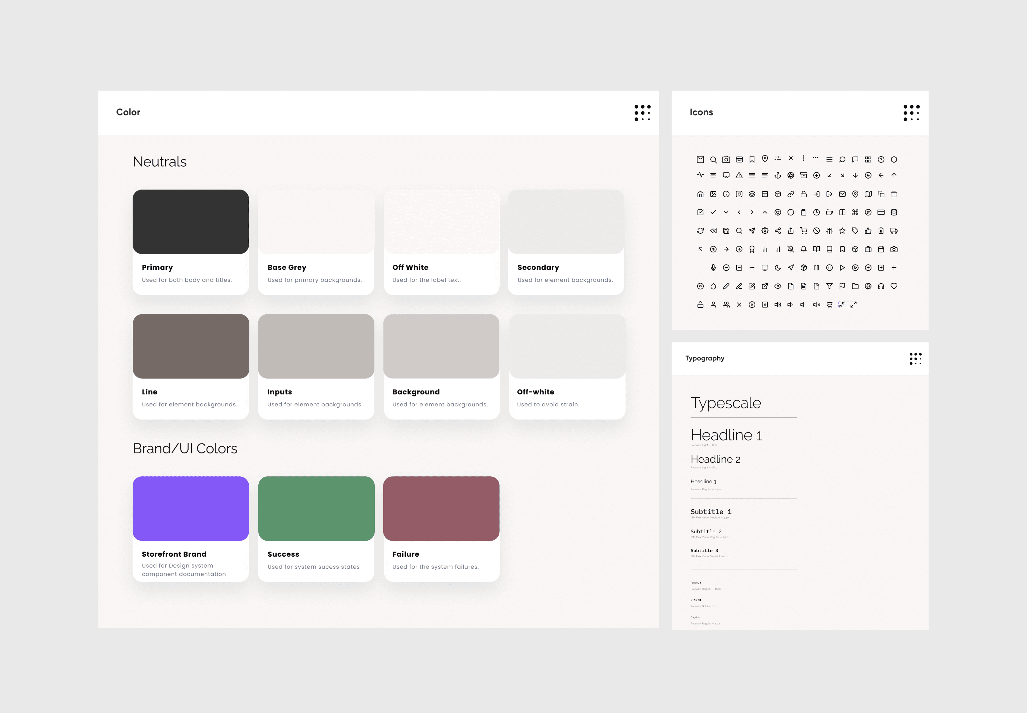Click the chevron-right arrow icon
This screenshot has width=1027, height=713.
pyautogui.click(x=752, y=212)
